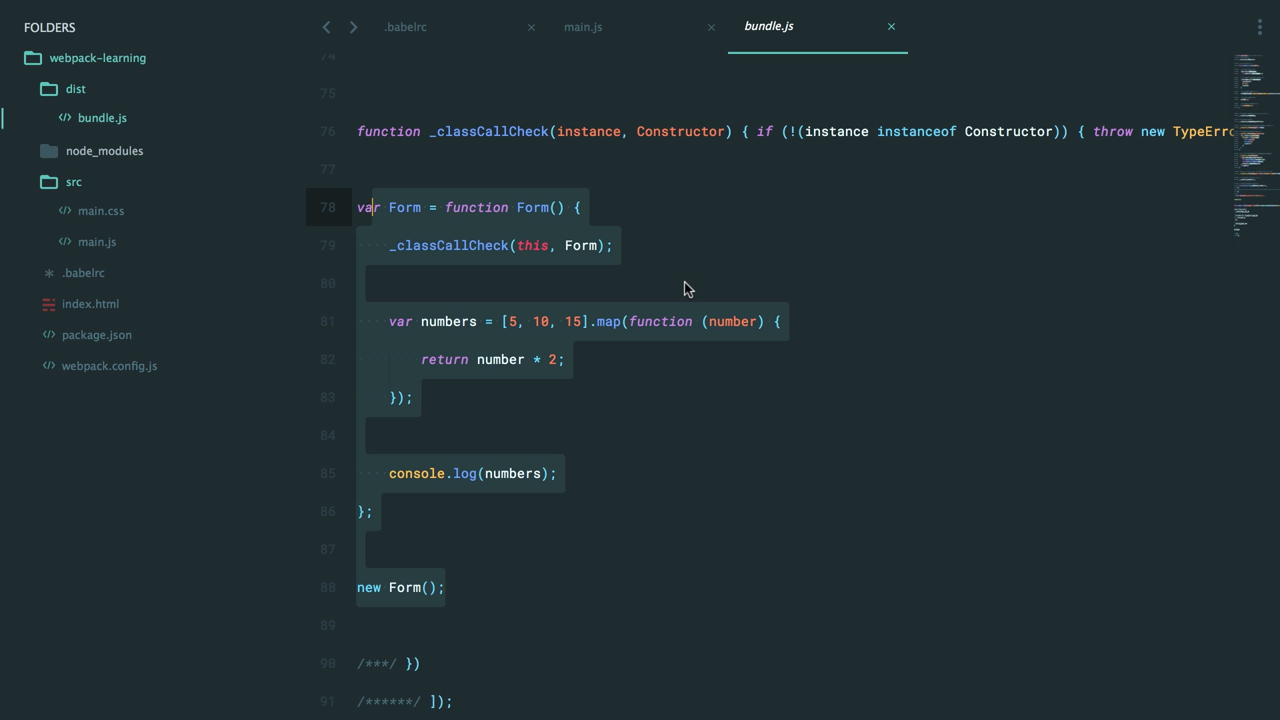Collapse the dist folder
Viewport: 1280px width, 720px height.
click(75, 89)
